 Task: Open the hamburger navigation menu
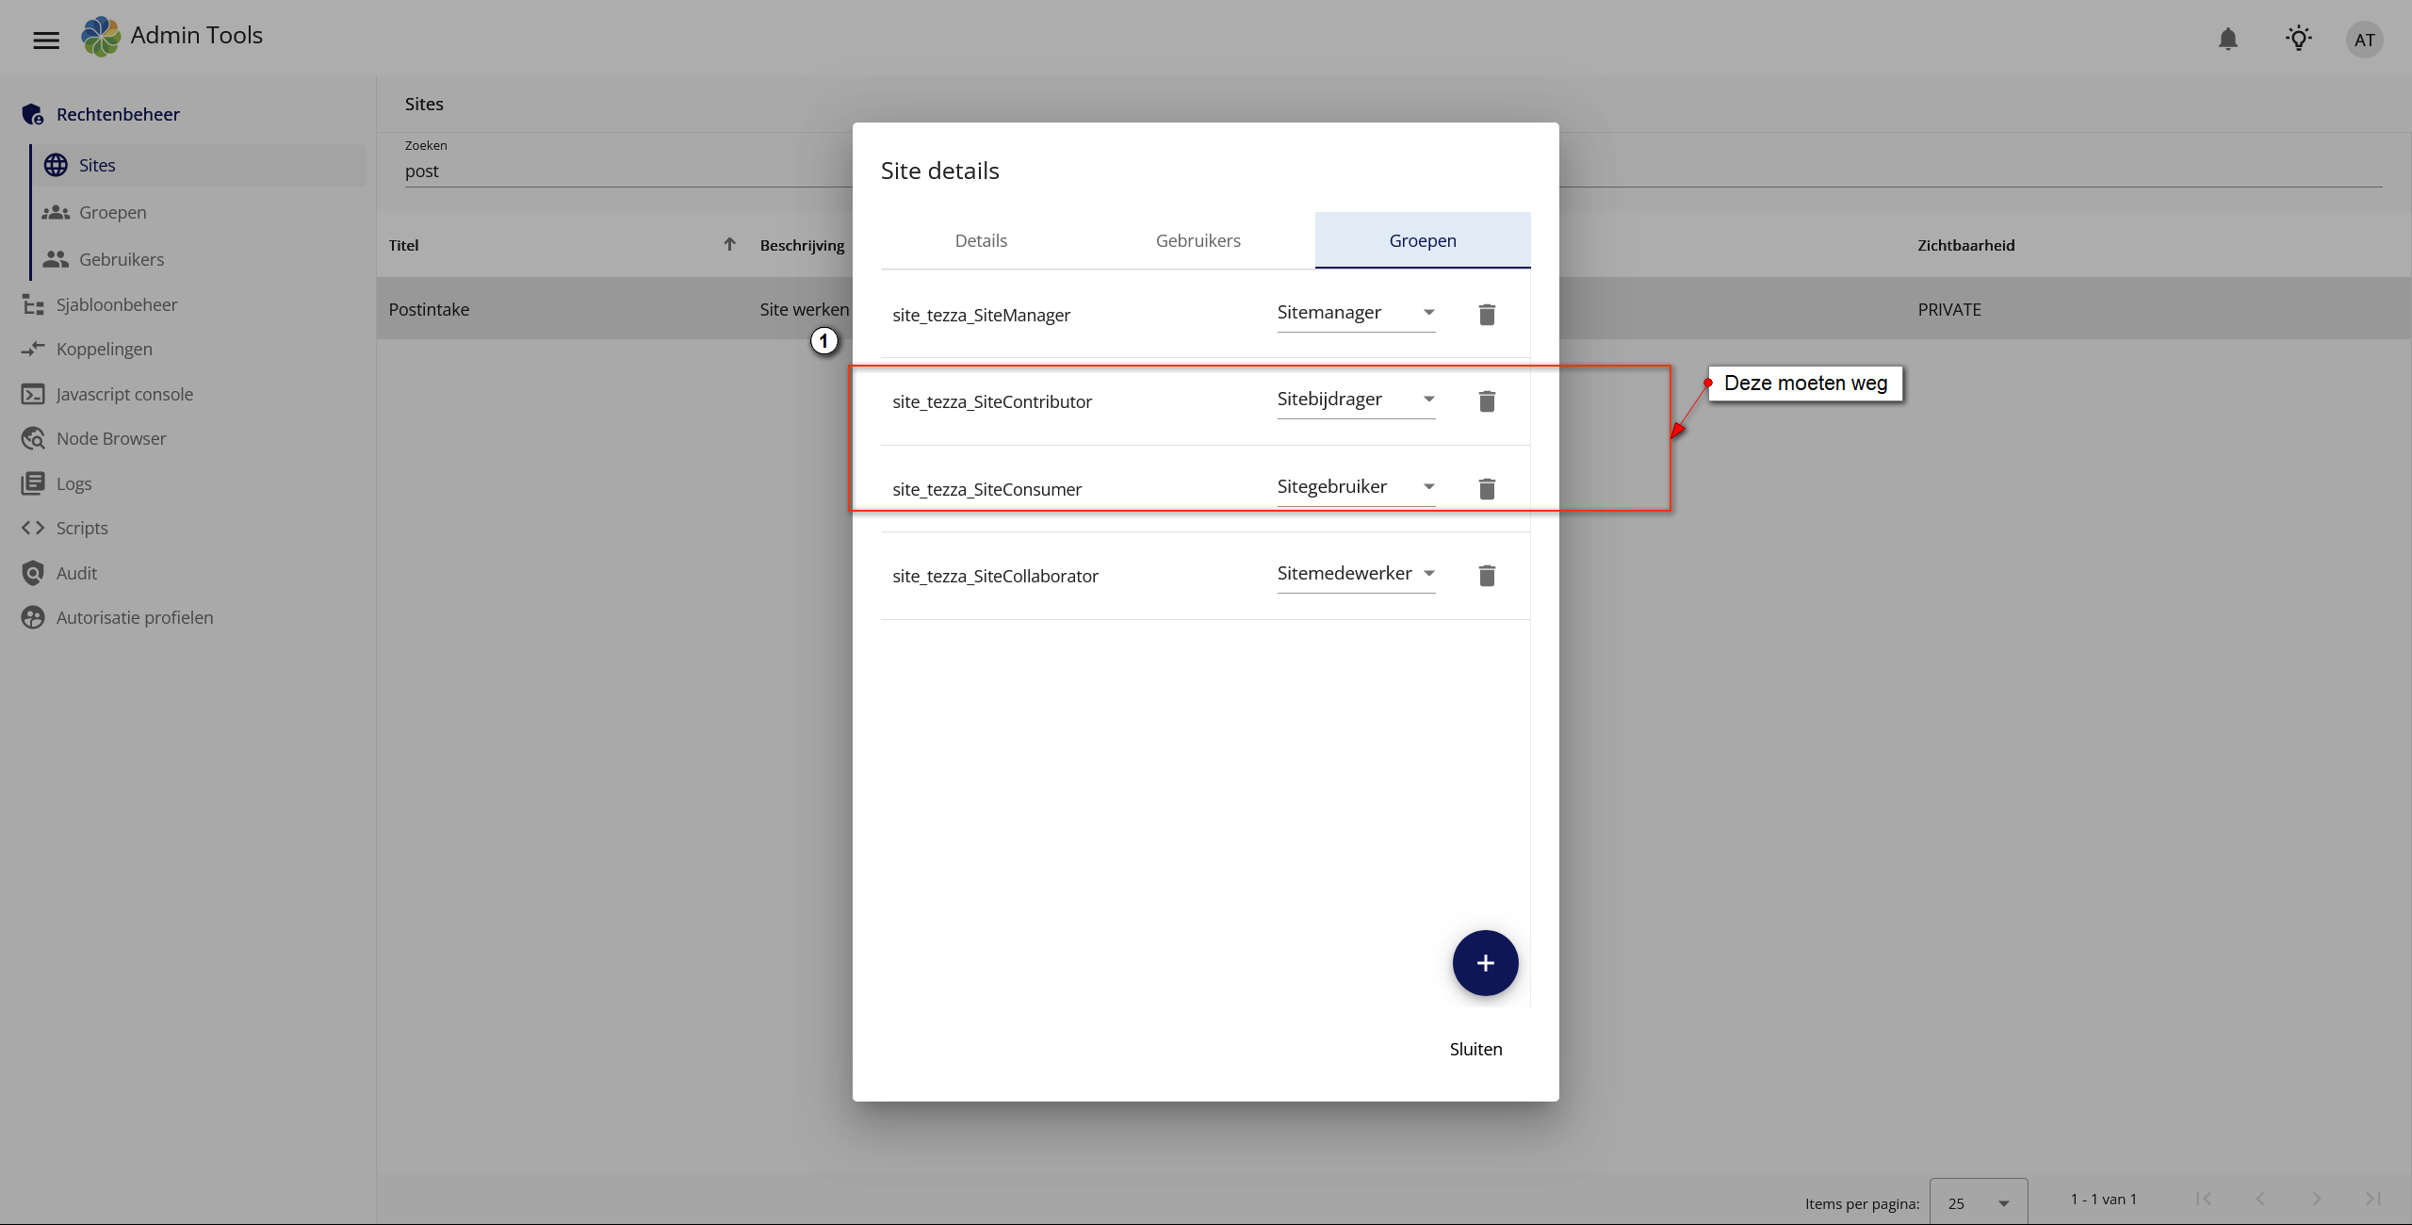pyautogui.click(x=46, y=40)
